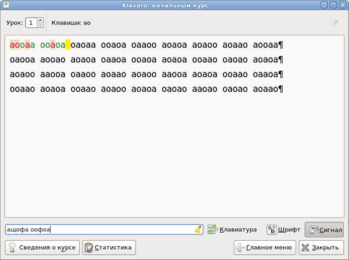Click the yellow cursor highlight in exercise text
The image size is (349, 260).
(68, 45)
